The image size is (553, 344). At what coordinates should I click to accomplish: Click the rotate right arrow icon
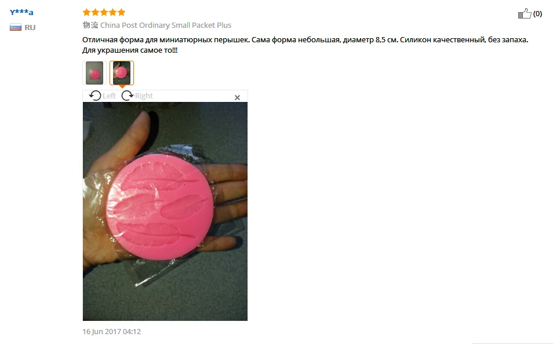(x=128, y=96)
